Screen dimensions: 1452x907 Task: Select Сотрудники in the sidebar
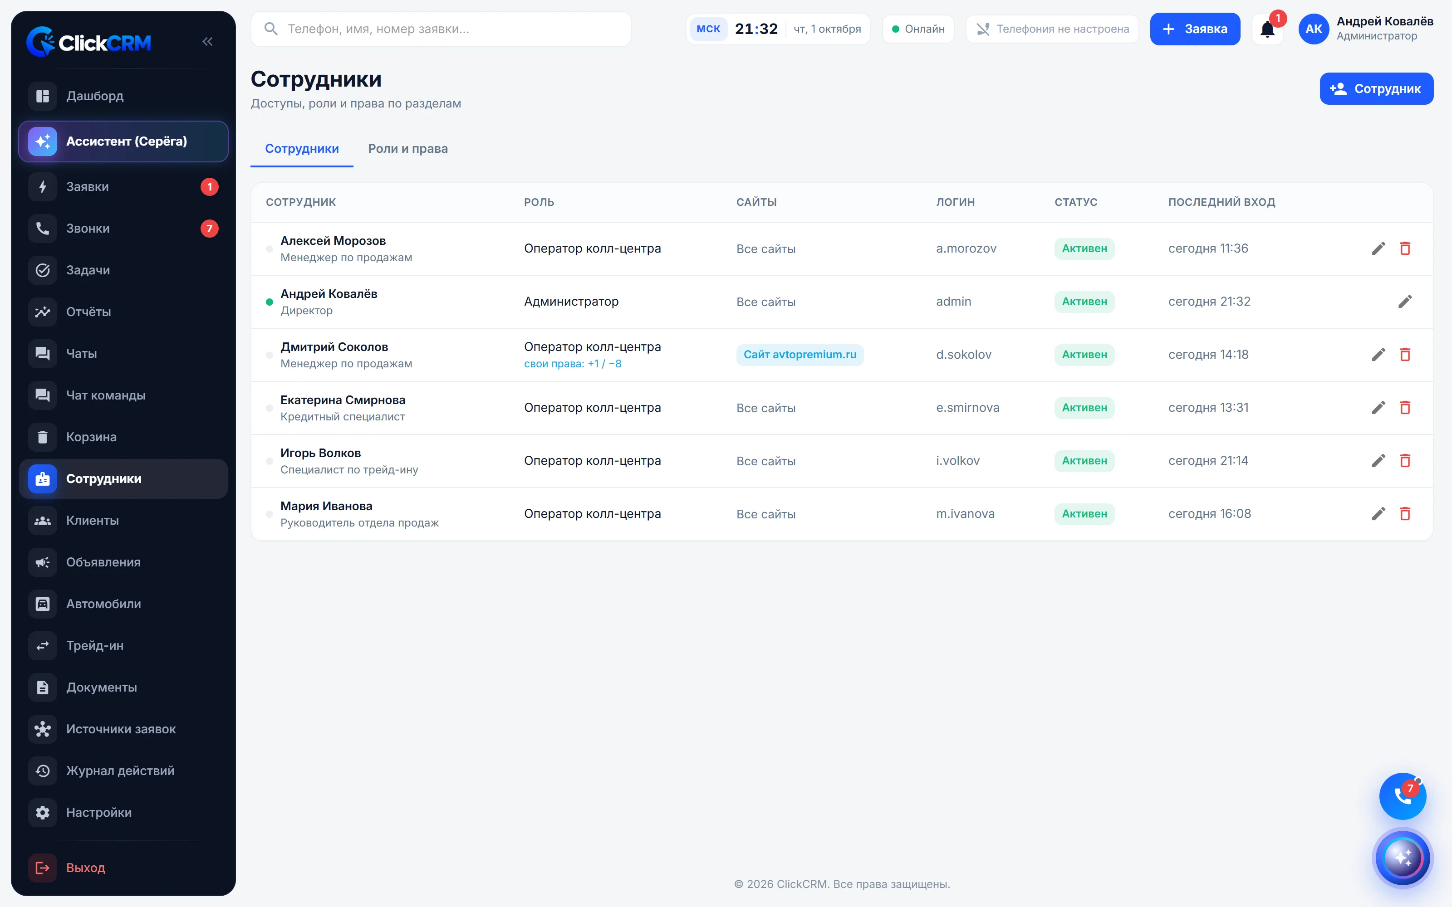pyautogui.click(x=123, y=479)
